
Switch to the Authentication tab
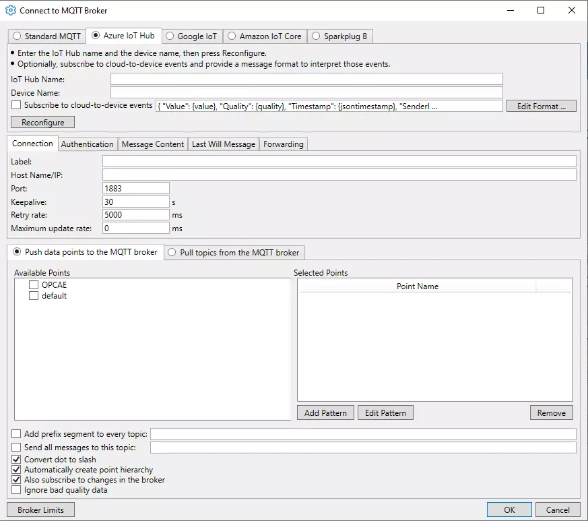(88, 144)
